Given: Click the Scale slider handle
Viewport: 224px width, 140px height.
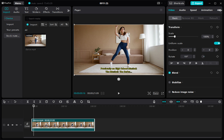Looking at the screenshot, I should [175, 37].
